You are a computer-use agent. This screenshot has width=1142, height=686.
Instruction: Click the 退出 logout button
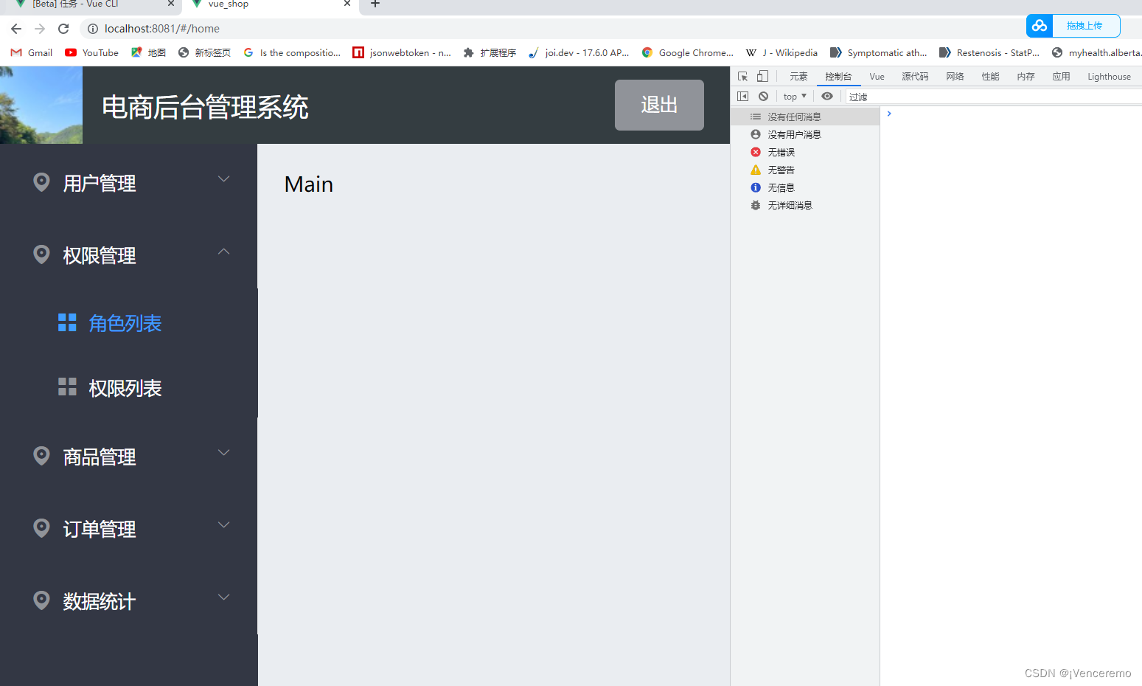(658, 105)
